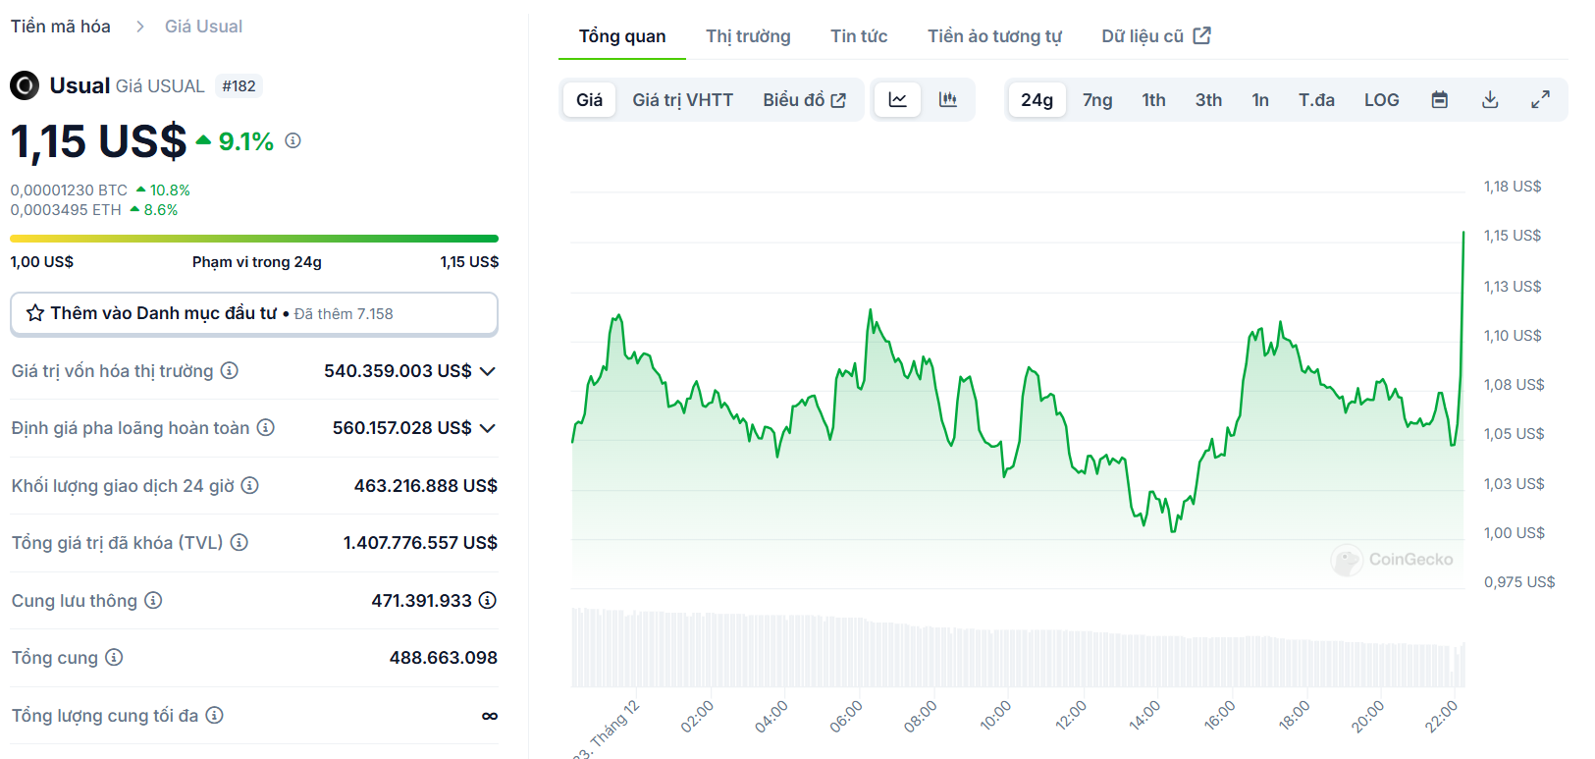Select the 24g time range
This screenshot has height=759, width=1595.
(x=1037, y=99)
